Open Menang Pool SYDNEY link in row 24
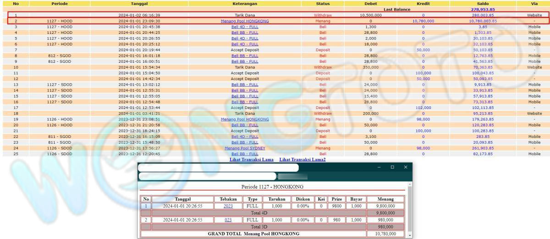The image size is (550, 239). click(x=245, y=148)
